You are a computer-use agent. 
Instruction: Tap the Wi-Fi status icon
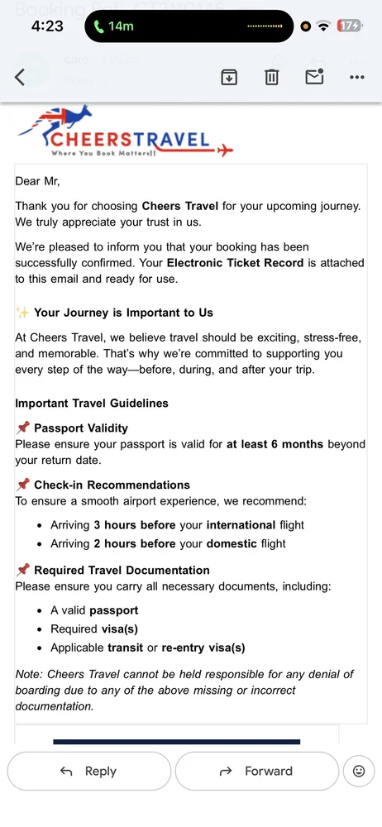click(323, 26)
